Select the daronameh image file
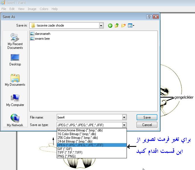The width and height of the screenshot is (195, 170). click(42, 34)
